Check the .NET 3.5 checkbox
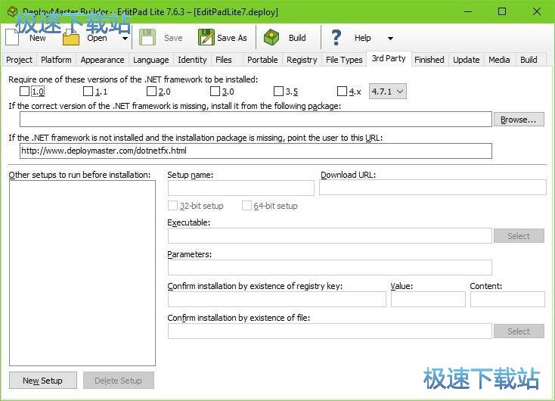The image size is (555, 401). pos(278,92)
